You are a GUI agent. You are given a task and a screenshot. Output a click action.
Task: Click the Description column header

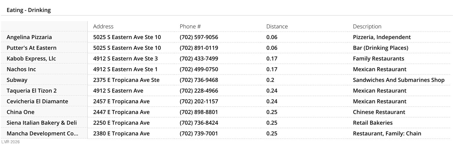(367, 27)
